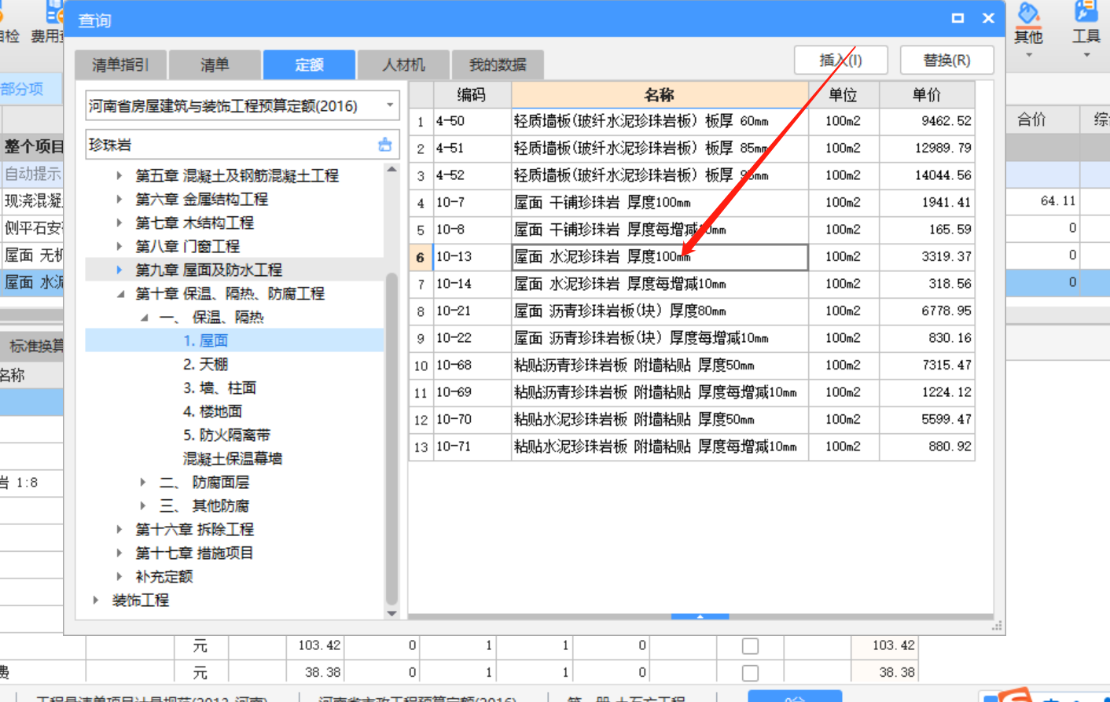Image resolution: width=1110 pixels, height=702 pixels.
Task: Open the 我的数据 tab
Action: (x=498, y=64)
